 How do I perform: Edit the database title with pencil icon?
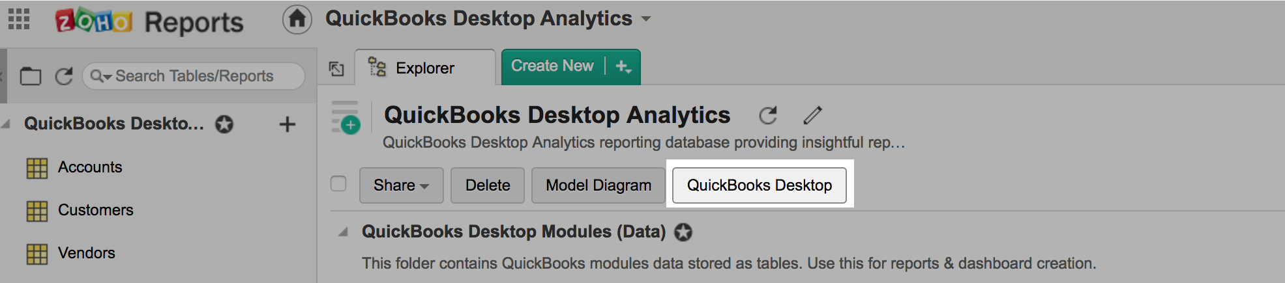point(812,116)
